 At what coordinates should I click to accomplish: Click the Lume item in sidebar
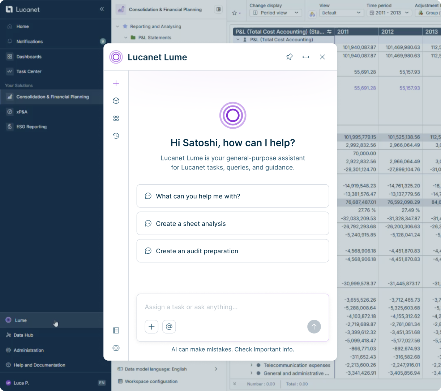[x=52, y=320]
